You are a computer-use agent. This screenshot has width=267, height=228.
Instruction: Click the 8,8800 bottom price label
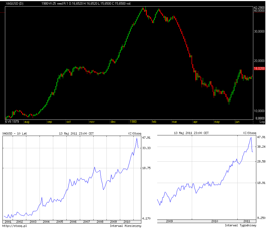point(260,118)
